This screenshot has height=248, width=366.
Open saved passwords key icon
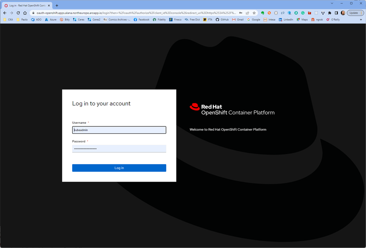click(x=241, y=13)
